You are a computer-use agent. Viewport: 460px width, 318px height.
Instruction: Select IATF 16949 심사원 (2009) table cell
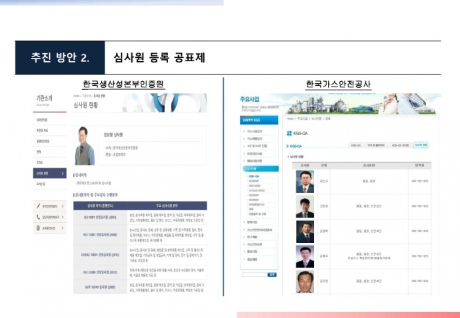click(x=100, y=287)
